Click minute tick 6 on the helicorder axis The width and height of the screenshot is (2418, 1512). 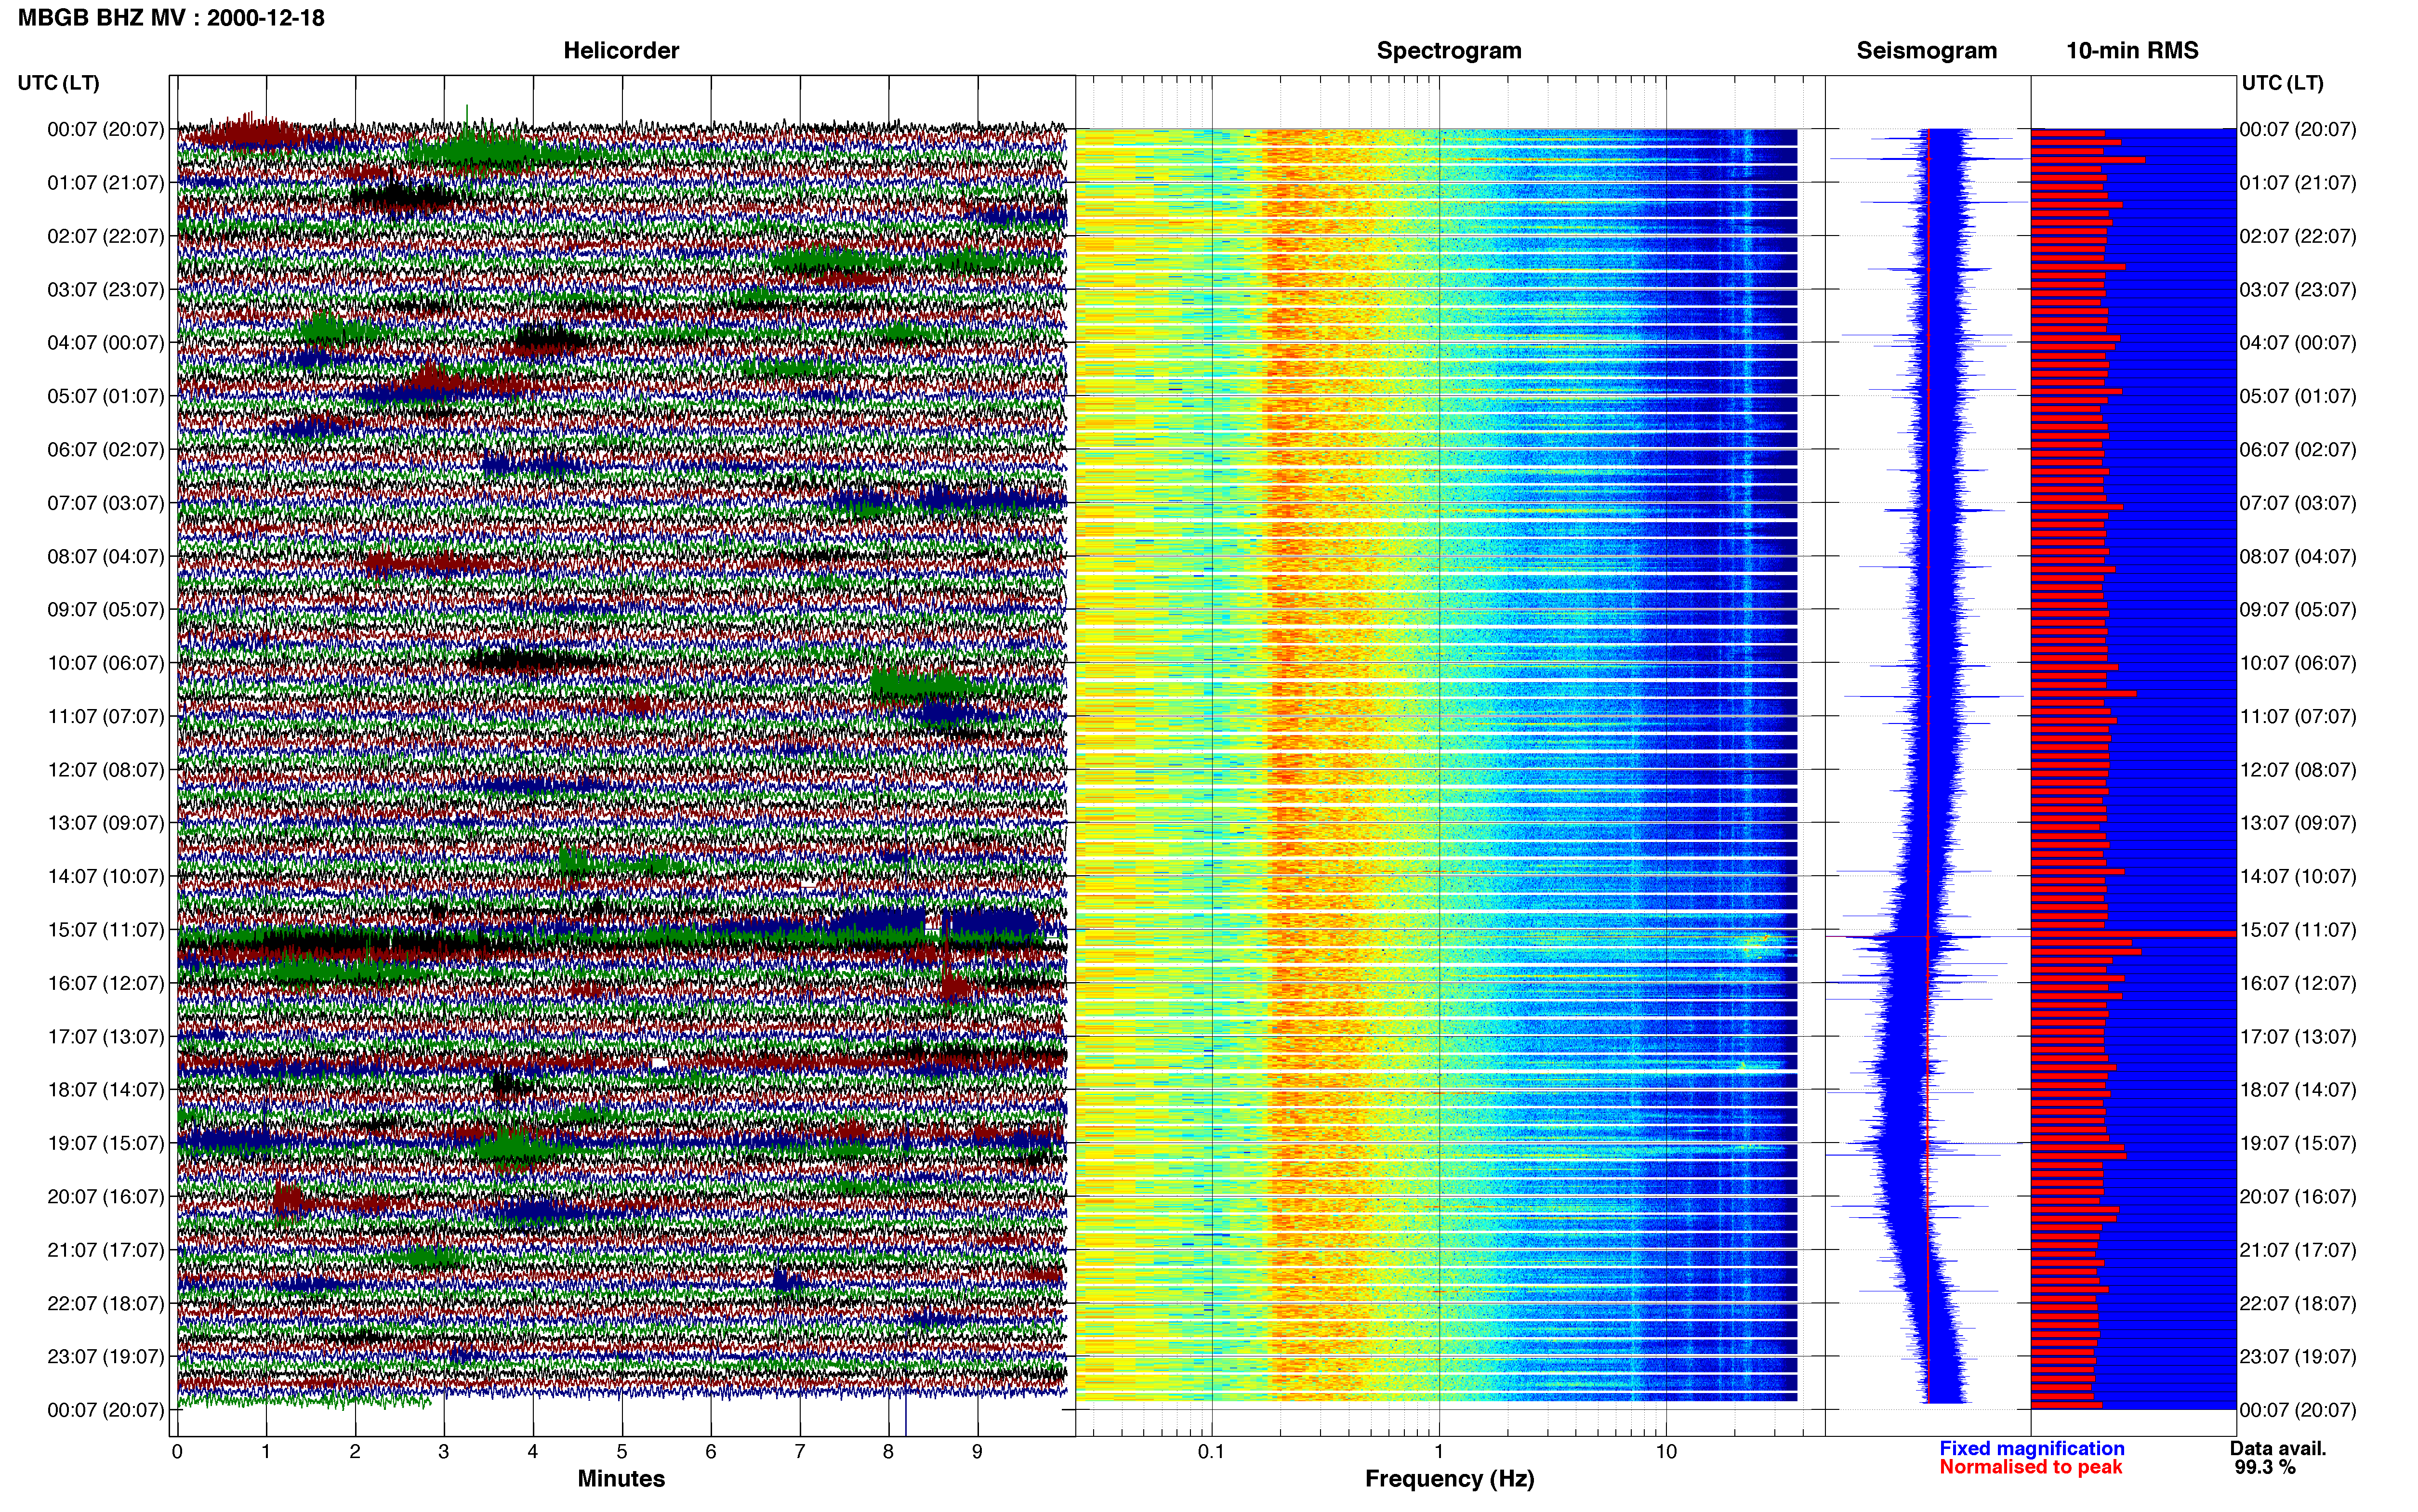711,1452
